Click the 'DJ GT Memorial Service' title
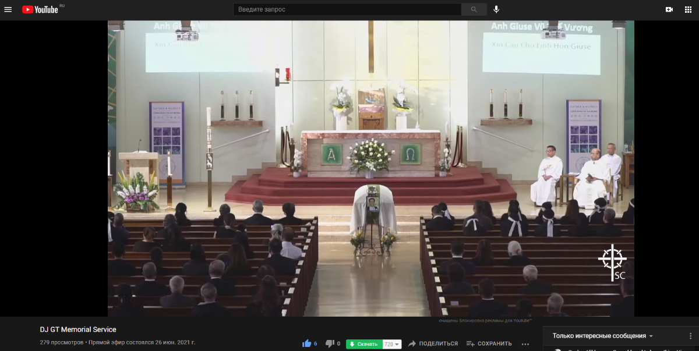Screen dimensions: 699x351 coord(78,329)
